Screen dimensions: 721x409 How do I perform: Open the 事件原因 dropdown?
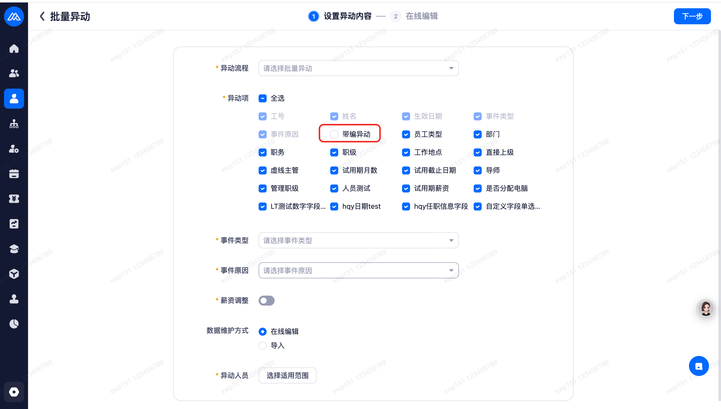[x=358, y=271]
